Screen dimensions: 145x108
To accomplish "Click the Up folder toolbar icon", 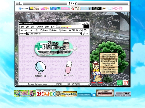I will tap(37, 30).
